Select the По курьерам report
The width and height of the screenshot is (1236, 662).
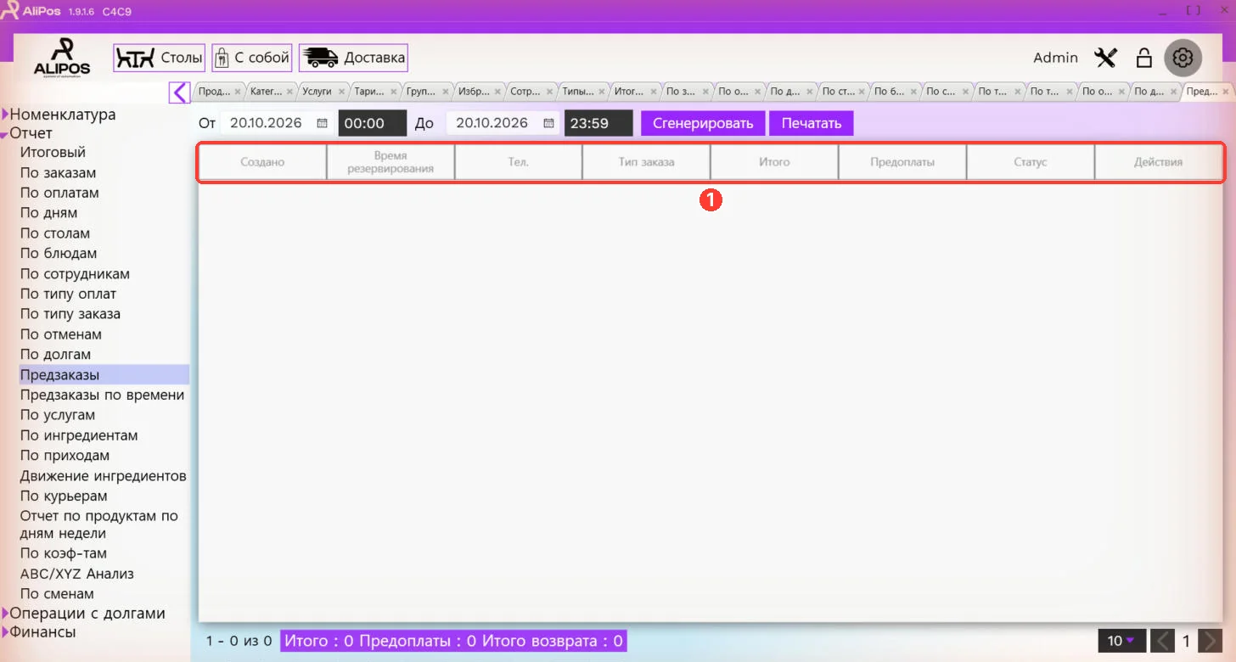(64, 496)
